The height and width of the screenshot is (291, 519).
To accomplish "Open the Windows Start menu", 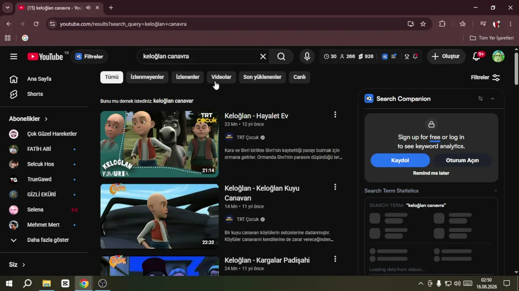I will click(x=9, y=283).
